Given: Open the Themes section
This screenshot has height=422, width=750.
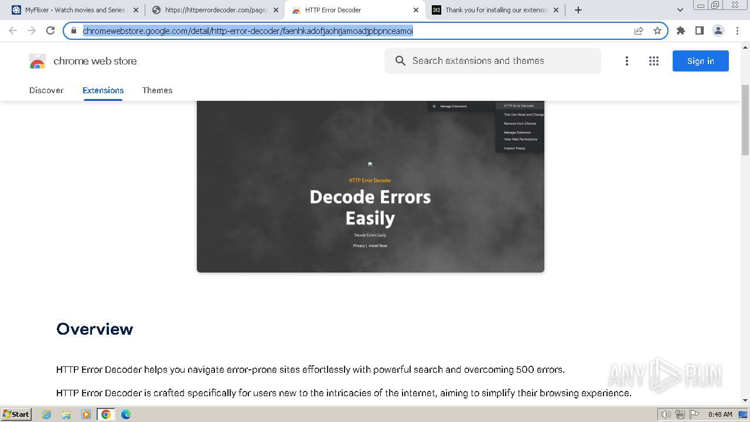Looking at the screenshot, I should pos(157,90).
